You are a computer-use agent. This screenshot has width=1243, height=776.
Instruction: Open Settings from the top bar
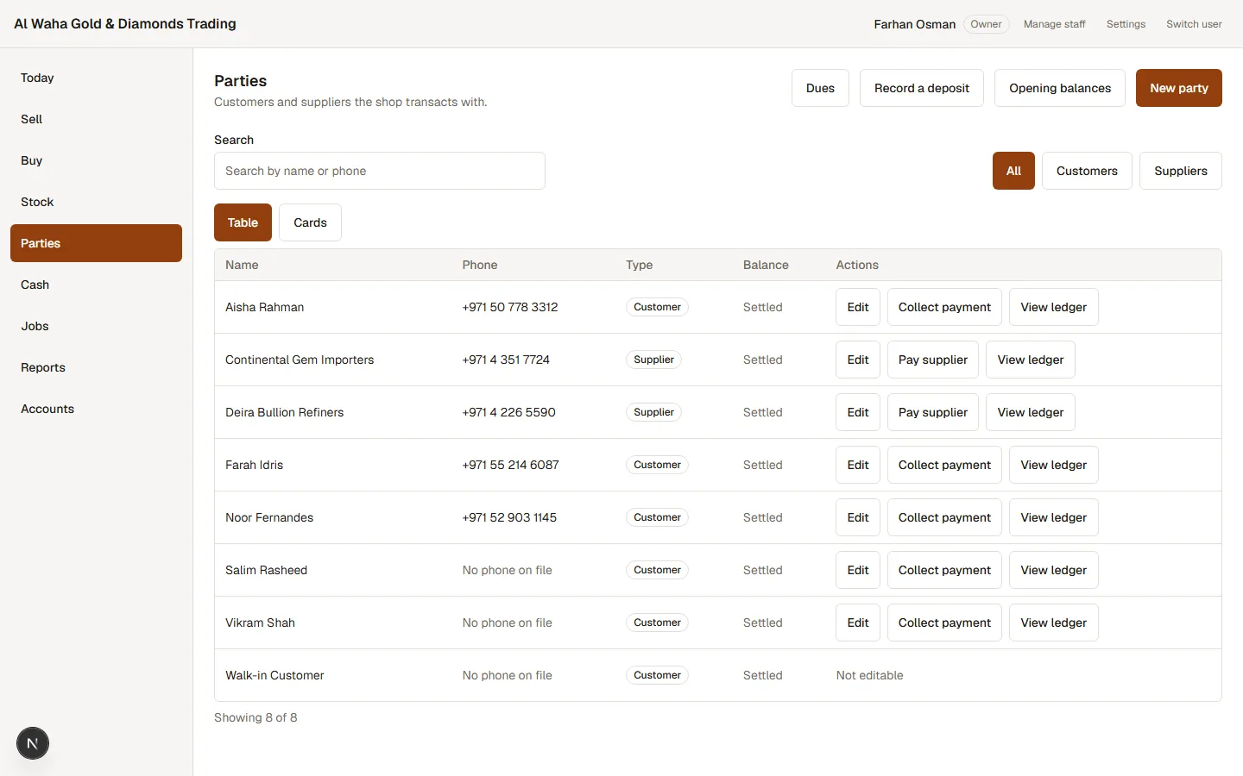[1126, 24]
